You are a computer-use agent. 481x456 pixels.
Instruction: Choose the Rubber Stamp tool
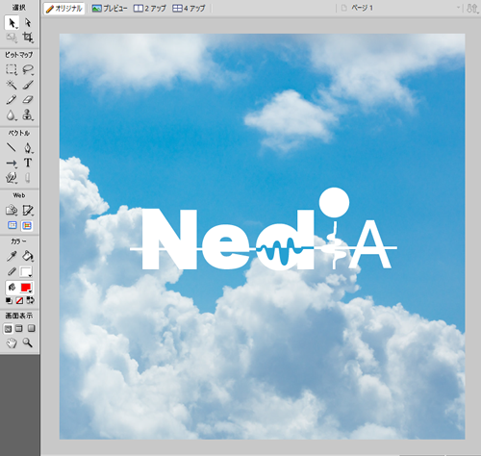28,114
